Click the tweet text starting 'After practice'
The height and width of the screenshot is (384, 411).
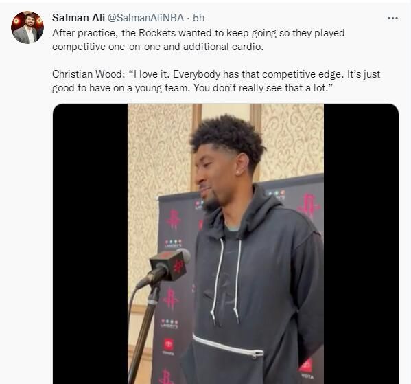pyautogui.click(x=198, y=40)
